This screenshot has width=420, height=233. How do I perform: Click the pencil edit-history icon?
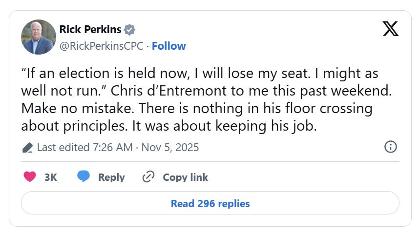pyautogui.click(x=28, y=147)
